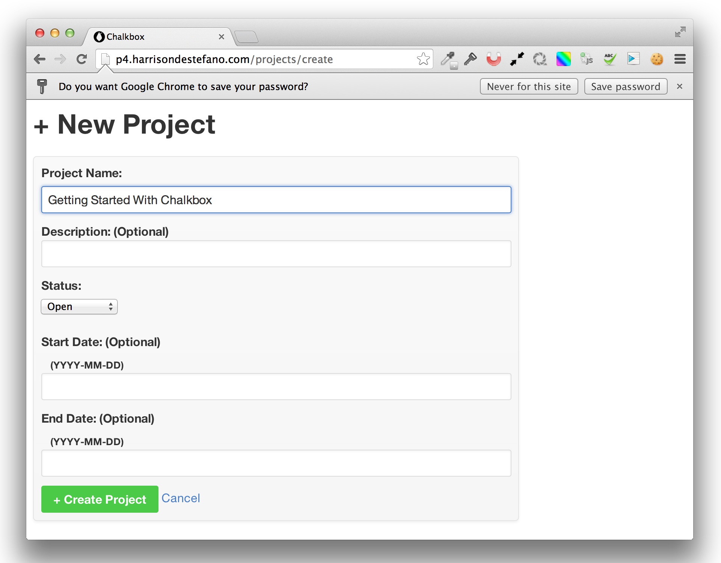
Task: Click the colorful spectrum icon
Action: (x=564, y=59)
